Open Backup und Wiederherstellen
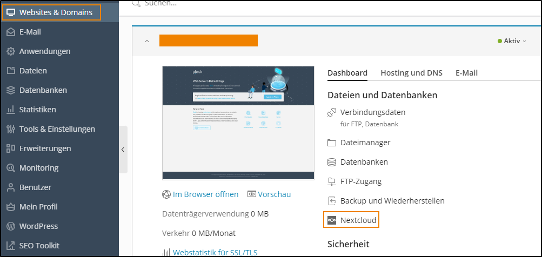Image resolution: width=542 pixels, height=257 pixels. click(x=392, y=201)
